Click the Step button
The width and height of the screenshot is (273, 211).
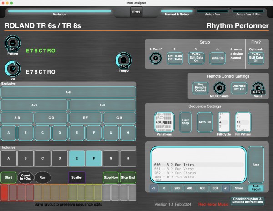[256, 165]
